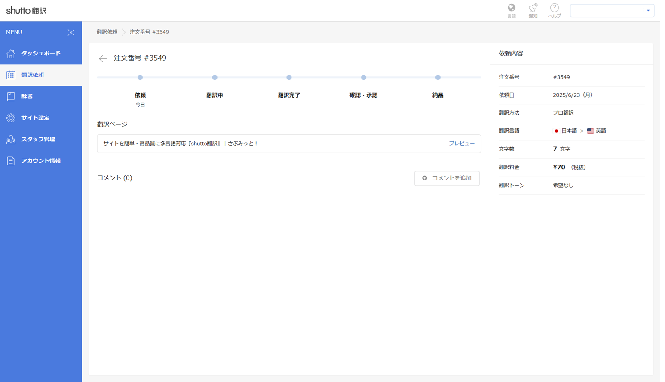
Task: Click the ダッシュボード home icon
Action: click(x=11, y=53)
